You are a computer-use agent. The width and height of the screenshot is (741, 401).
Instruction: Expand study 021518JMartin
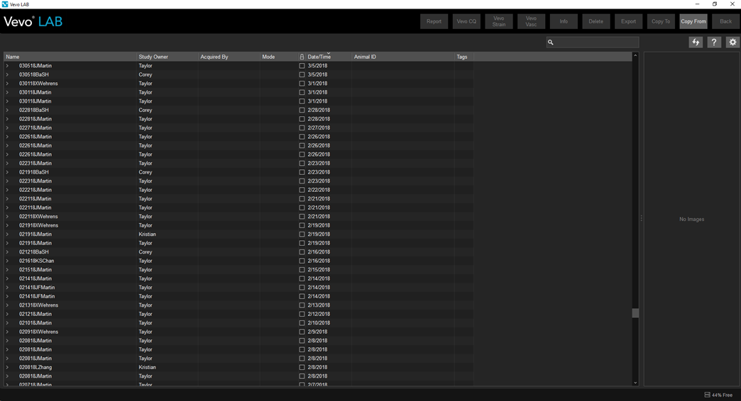pos(8,270)
